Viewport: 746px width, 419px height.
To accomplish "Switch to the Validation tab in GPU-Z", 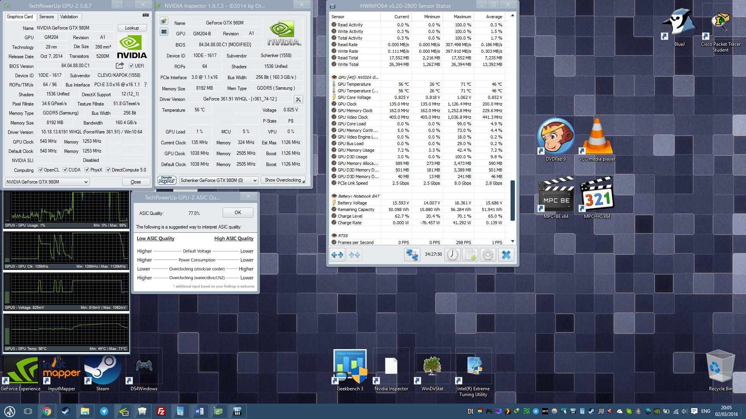I will click(x=69, y=17).
